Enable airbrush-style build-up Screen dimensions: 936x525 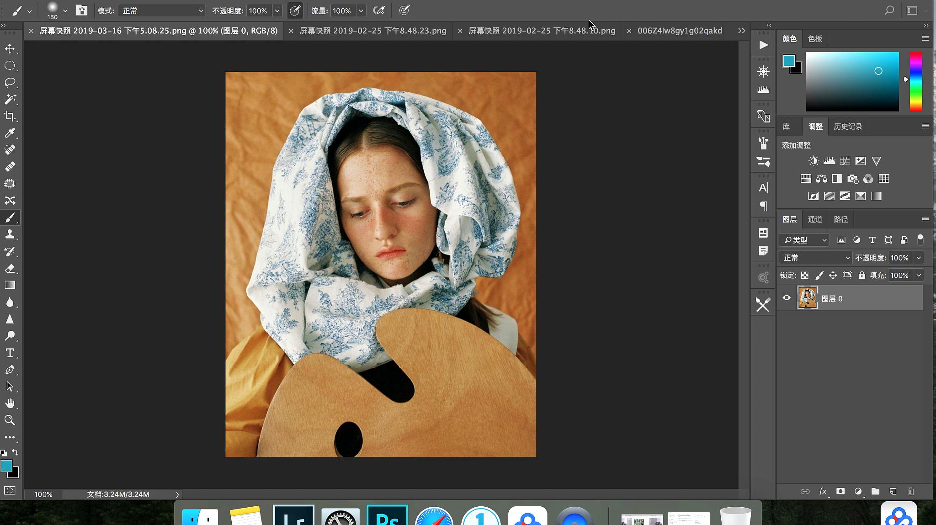(x=379, y=11)
